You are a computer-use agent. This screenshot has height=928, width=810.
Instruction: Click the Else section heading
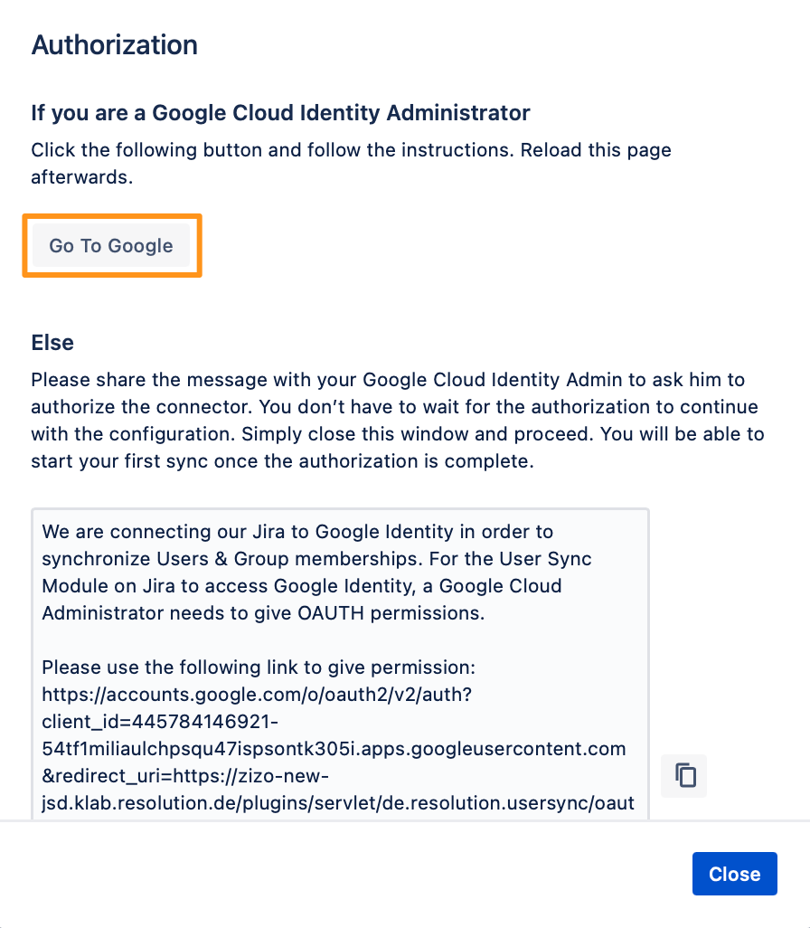pyautogui.click(x=52, y=342)
